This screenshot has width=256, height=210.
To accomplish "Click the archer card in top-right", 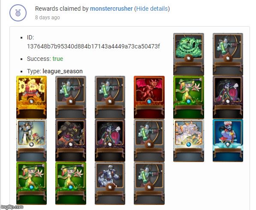I will pos(228,54).
